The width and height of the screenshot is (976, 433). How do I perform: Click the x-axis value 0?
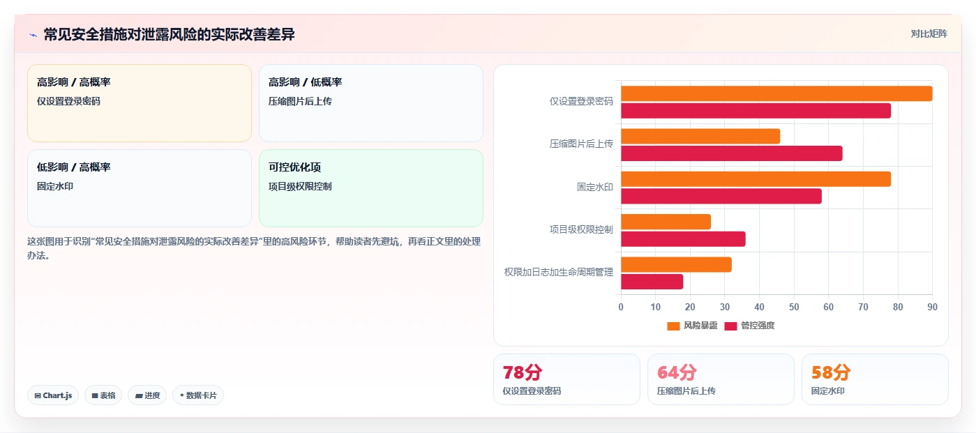(x=621, y=307)
